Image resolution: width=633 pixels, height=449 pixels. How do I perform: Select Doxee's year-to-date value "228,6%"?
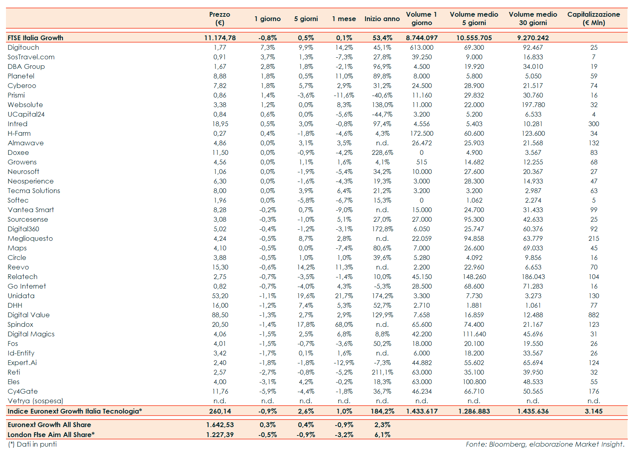click(x=382, y=152)
